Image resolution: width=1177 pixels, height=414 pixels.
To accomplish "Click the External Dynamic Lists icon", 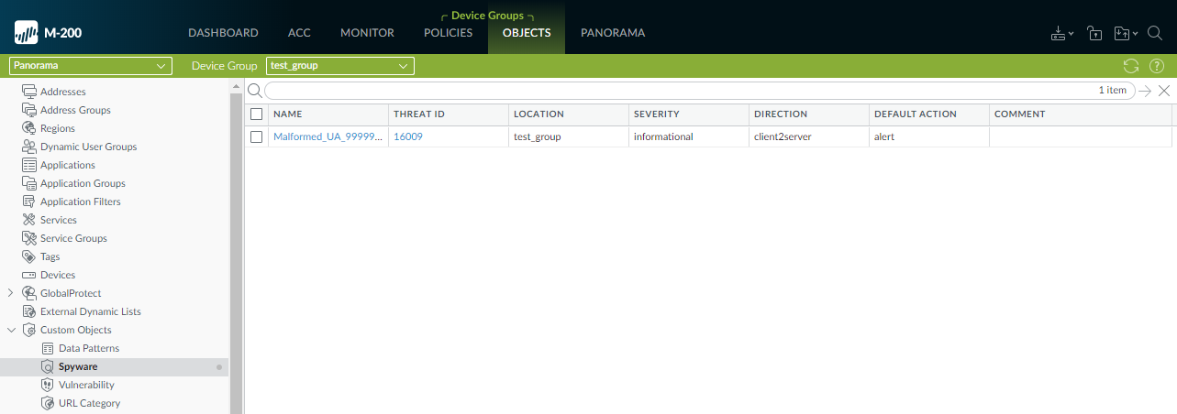I will (x=29, y=311).
